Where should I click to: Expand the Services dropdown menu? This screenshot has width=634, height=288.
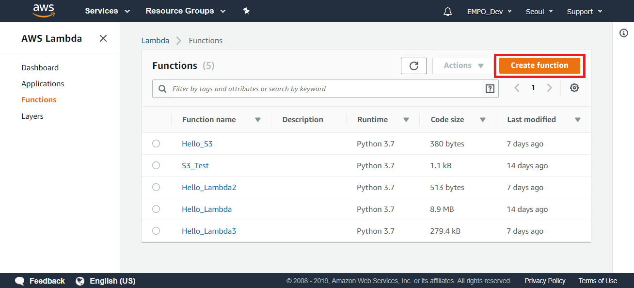pos(107,11)
